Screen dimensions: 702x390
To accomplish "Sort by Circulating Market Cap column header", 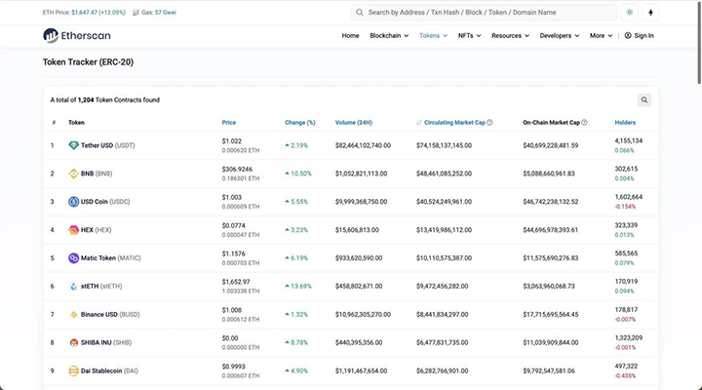I will 454,122.
